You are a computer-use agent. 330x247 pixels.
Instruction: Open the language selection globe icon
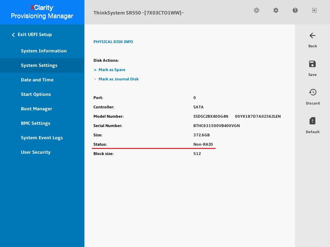point(257,10)
